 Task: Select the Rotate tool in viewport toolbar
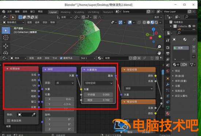click(6, 53)
